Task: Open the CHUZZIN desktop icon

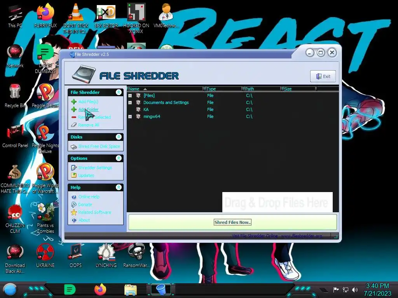Action: 15,219
